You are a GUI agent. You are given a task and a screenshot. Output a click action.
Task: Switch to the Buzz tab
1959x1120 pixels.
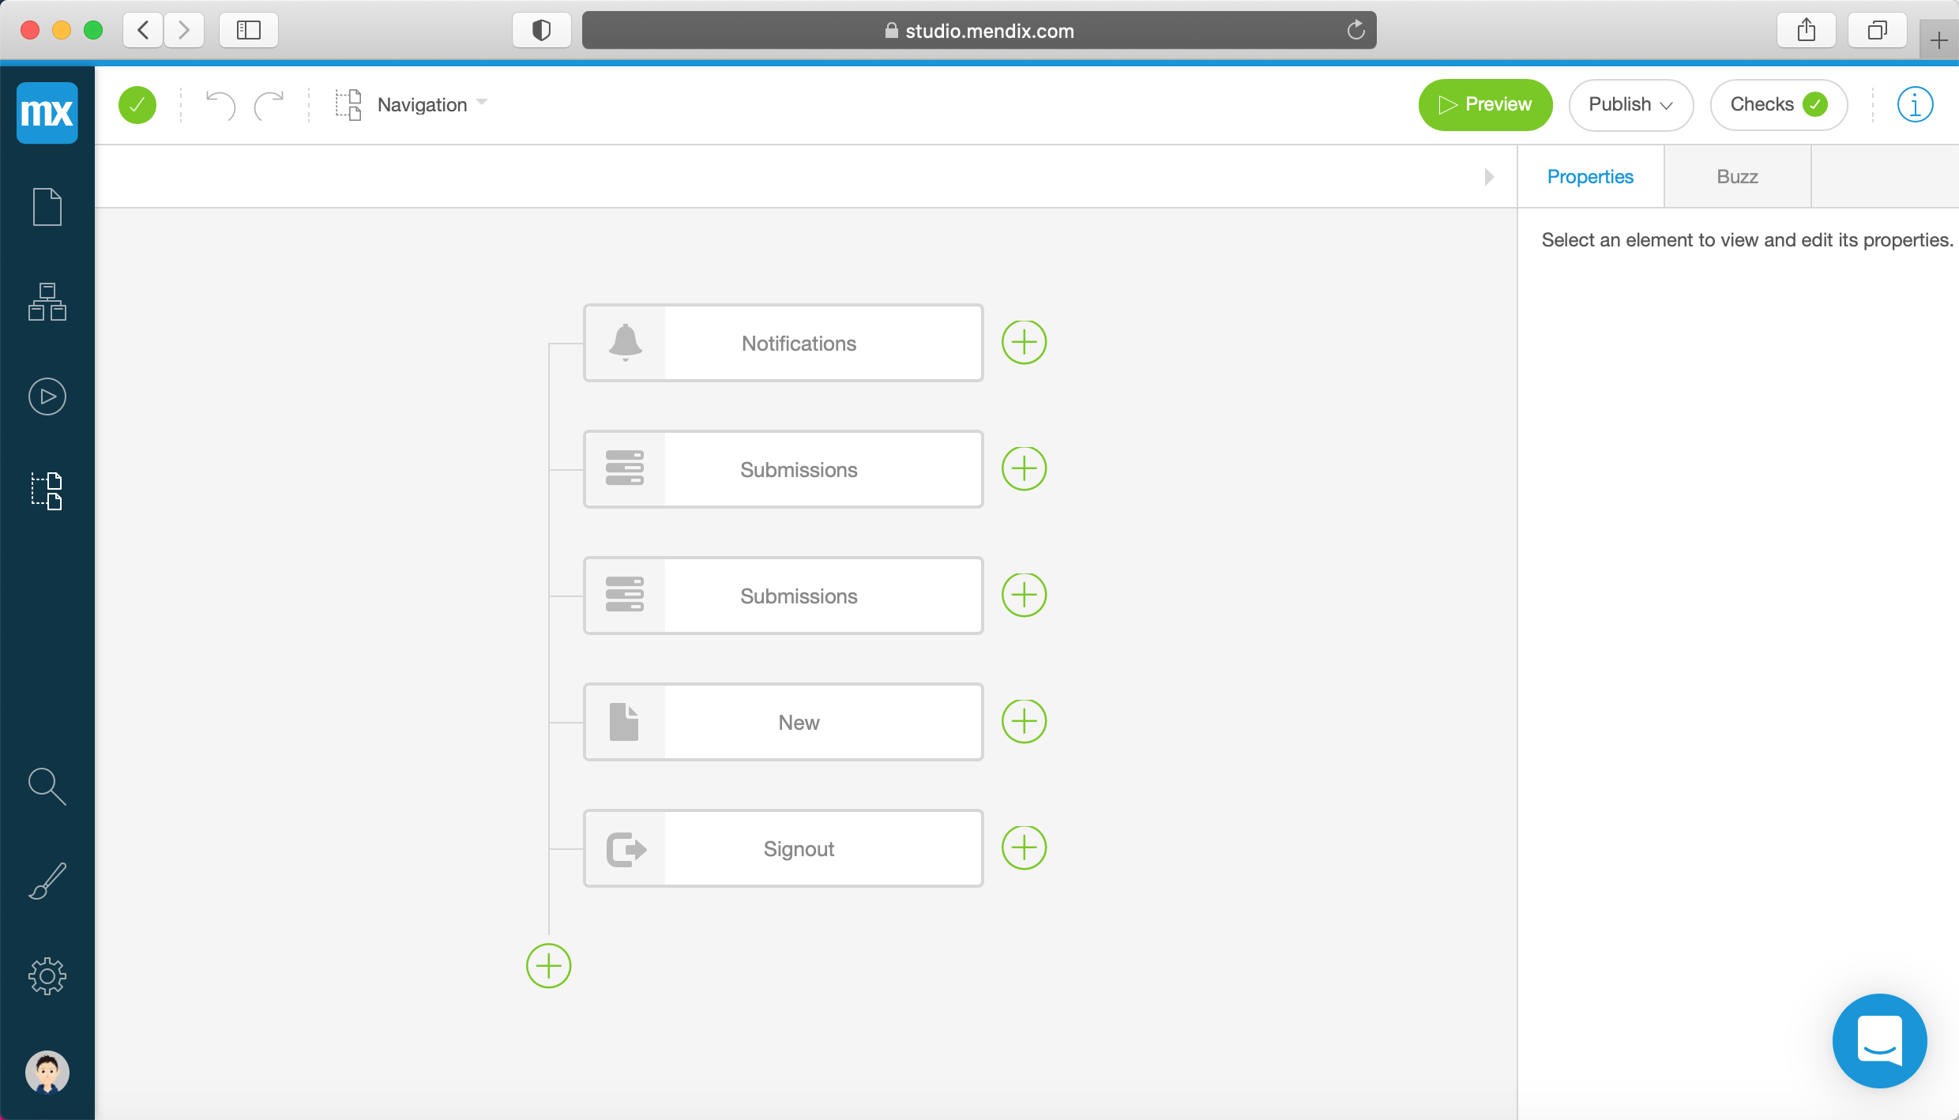tap(1737, 177)
